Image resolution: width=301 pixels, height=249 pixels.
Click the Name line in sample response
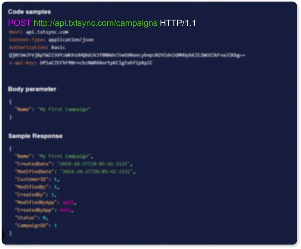(54, 156)
